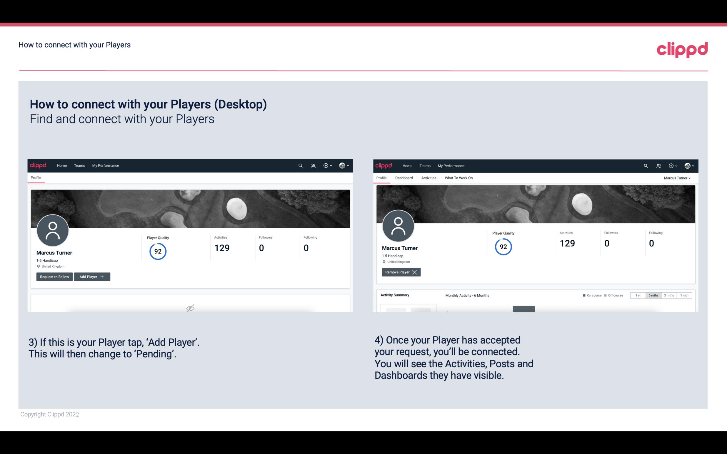Click the Remove Player X icon button
Viewport: 727px width, 454px height.
pyautogui.click(x=400, y=272)
